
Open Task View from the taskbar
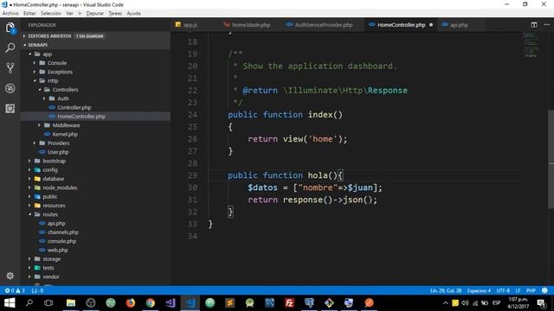tap(48, 302)
